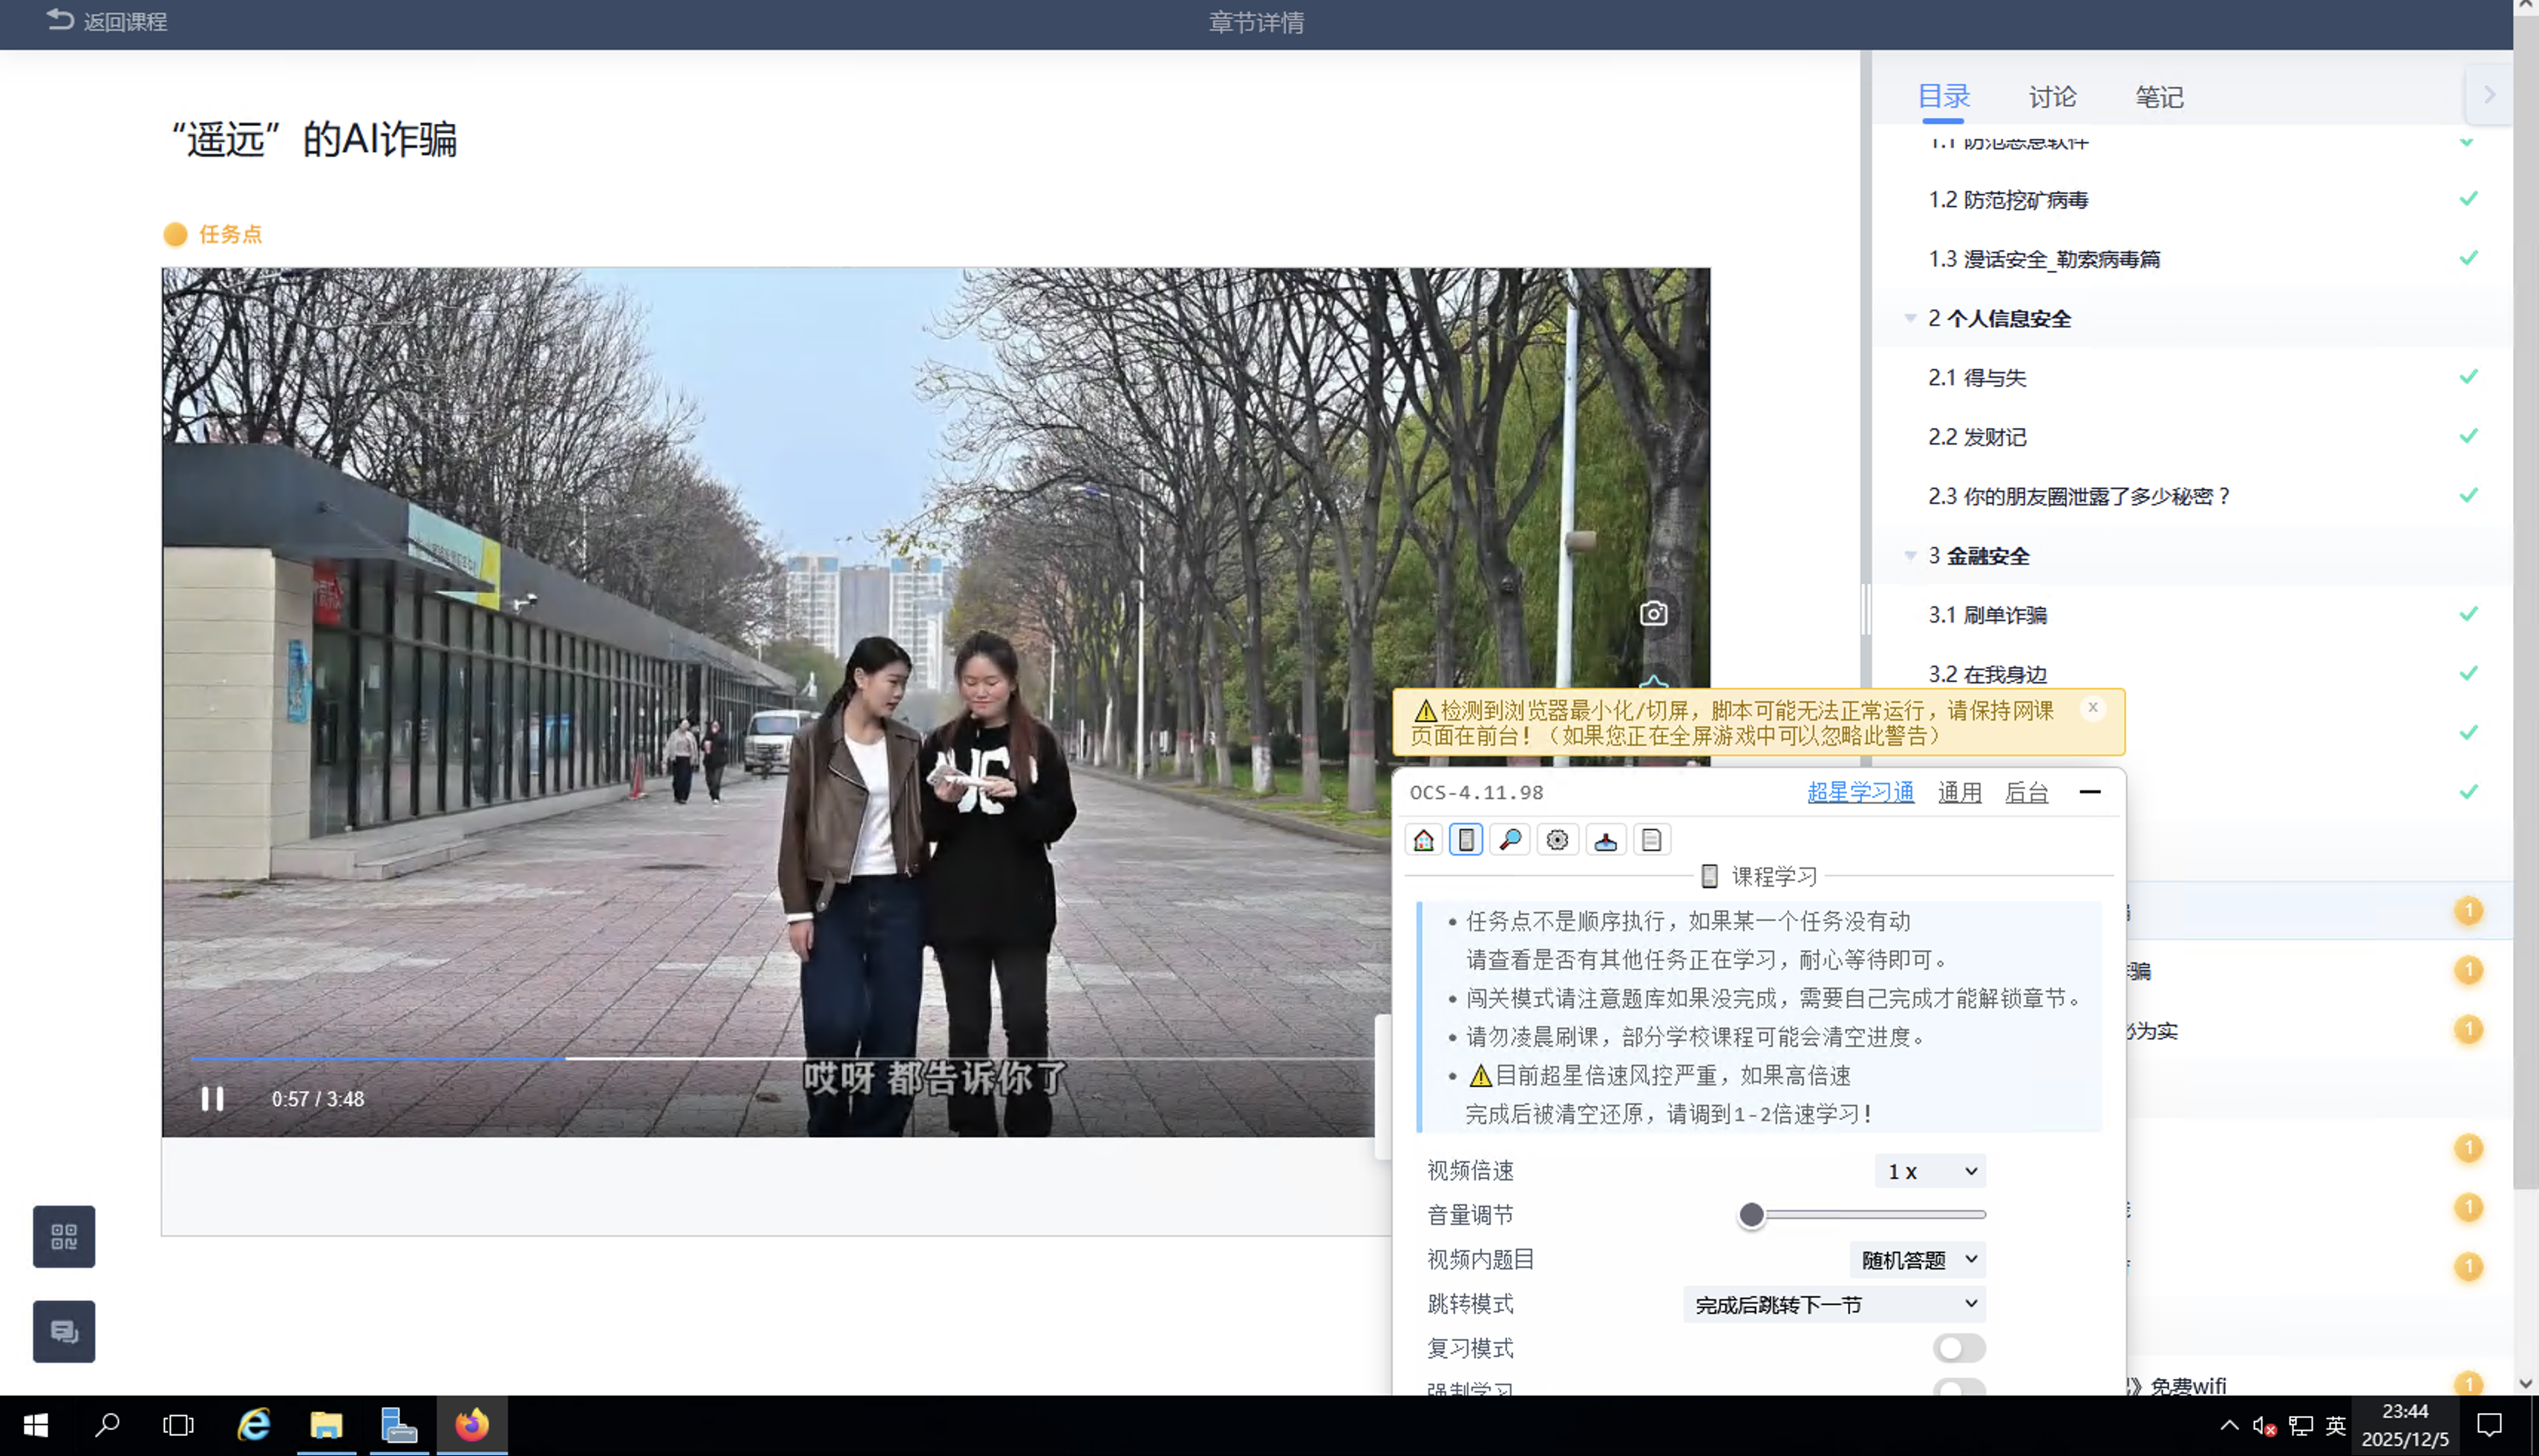Open the QR code button at left
The height and width of the screenshot is (1456, 2539).
tap(64, 1237)
